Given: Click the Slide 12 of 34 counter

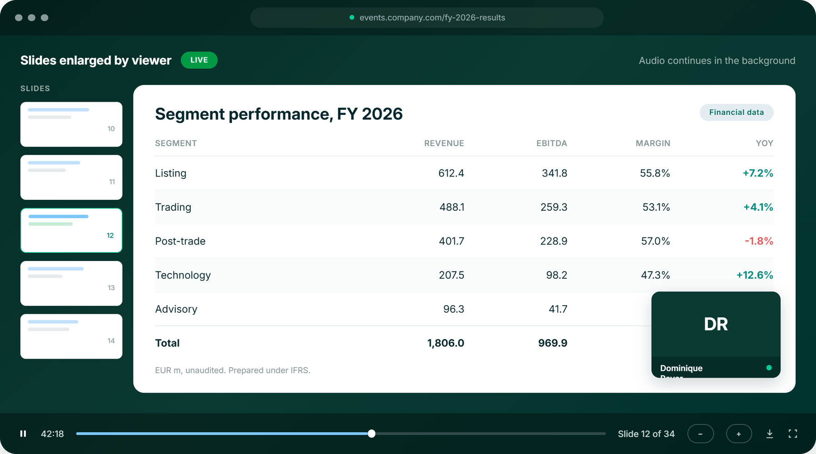Looking at the screenshot, I should [646, 434].
